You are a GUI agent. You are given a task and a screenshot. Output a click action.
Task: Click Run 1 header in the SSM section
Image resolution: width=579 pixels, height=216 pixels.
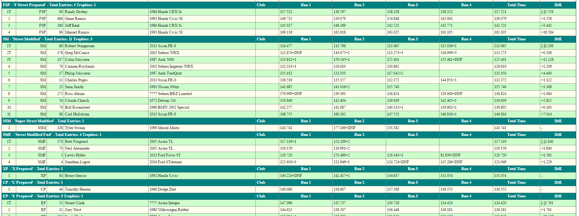point(306,121)
